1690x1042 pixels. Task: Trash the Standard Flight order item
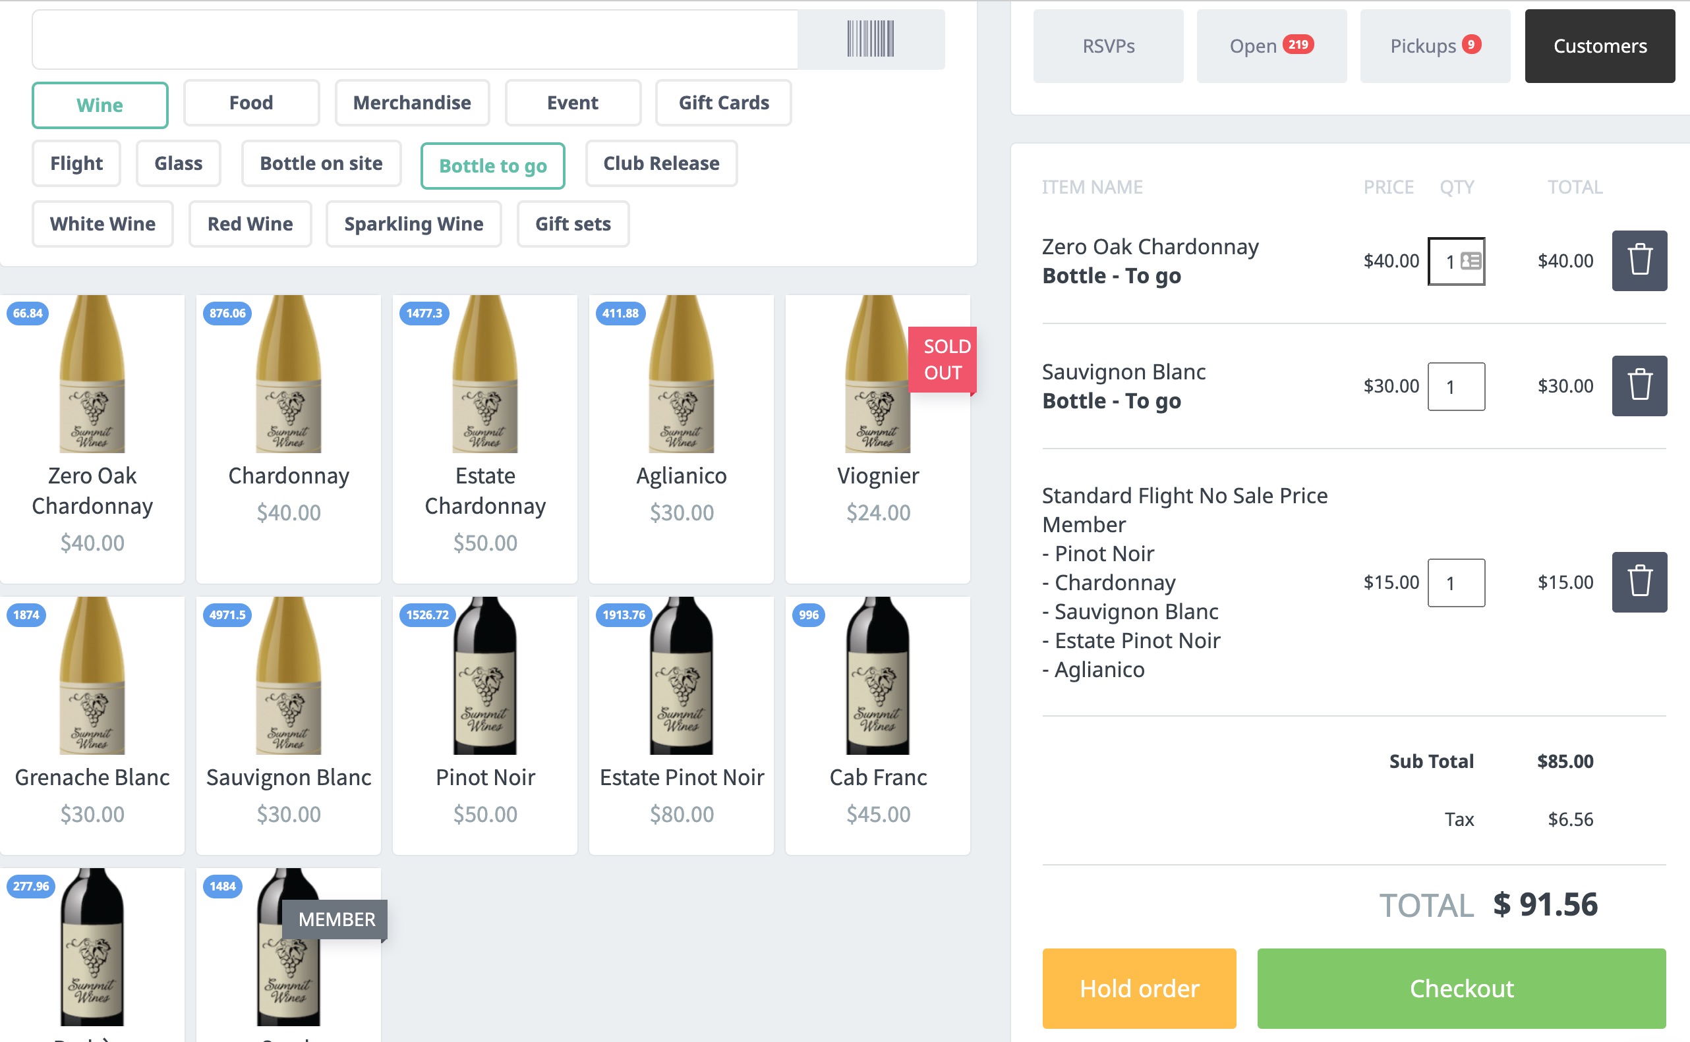(x=1639, y=582)
